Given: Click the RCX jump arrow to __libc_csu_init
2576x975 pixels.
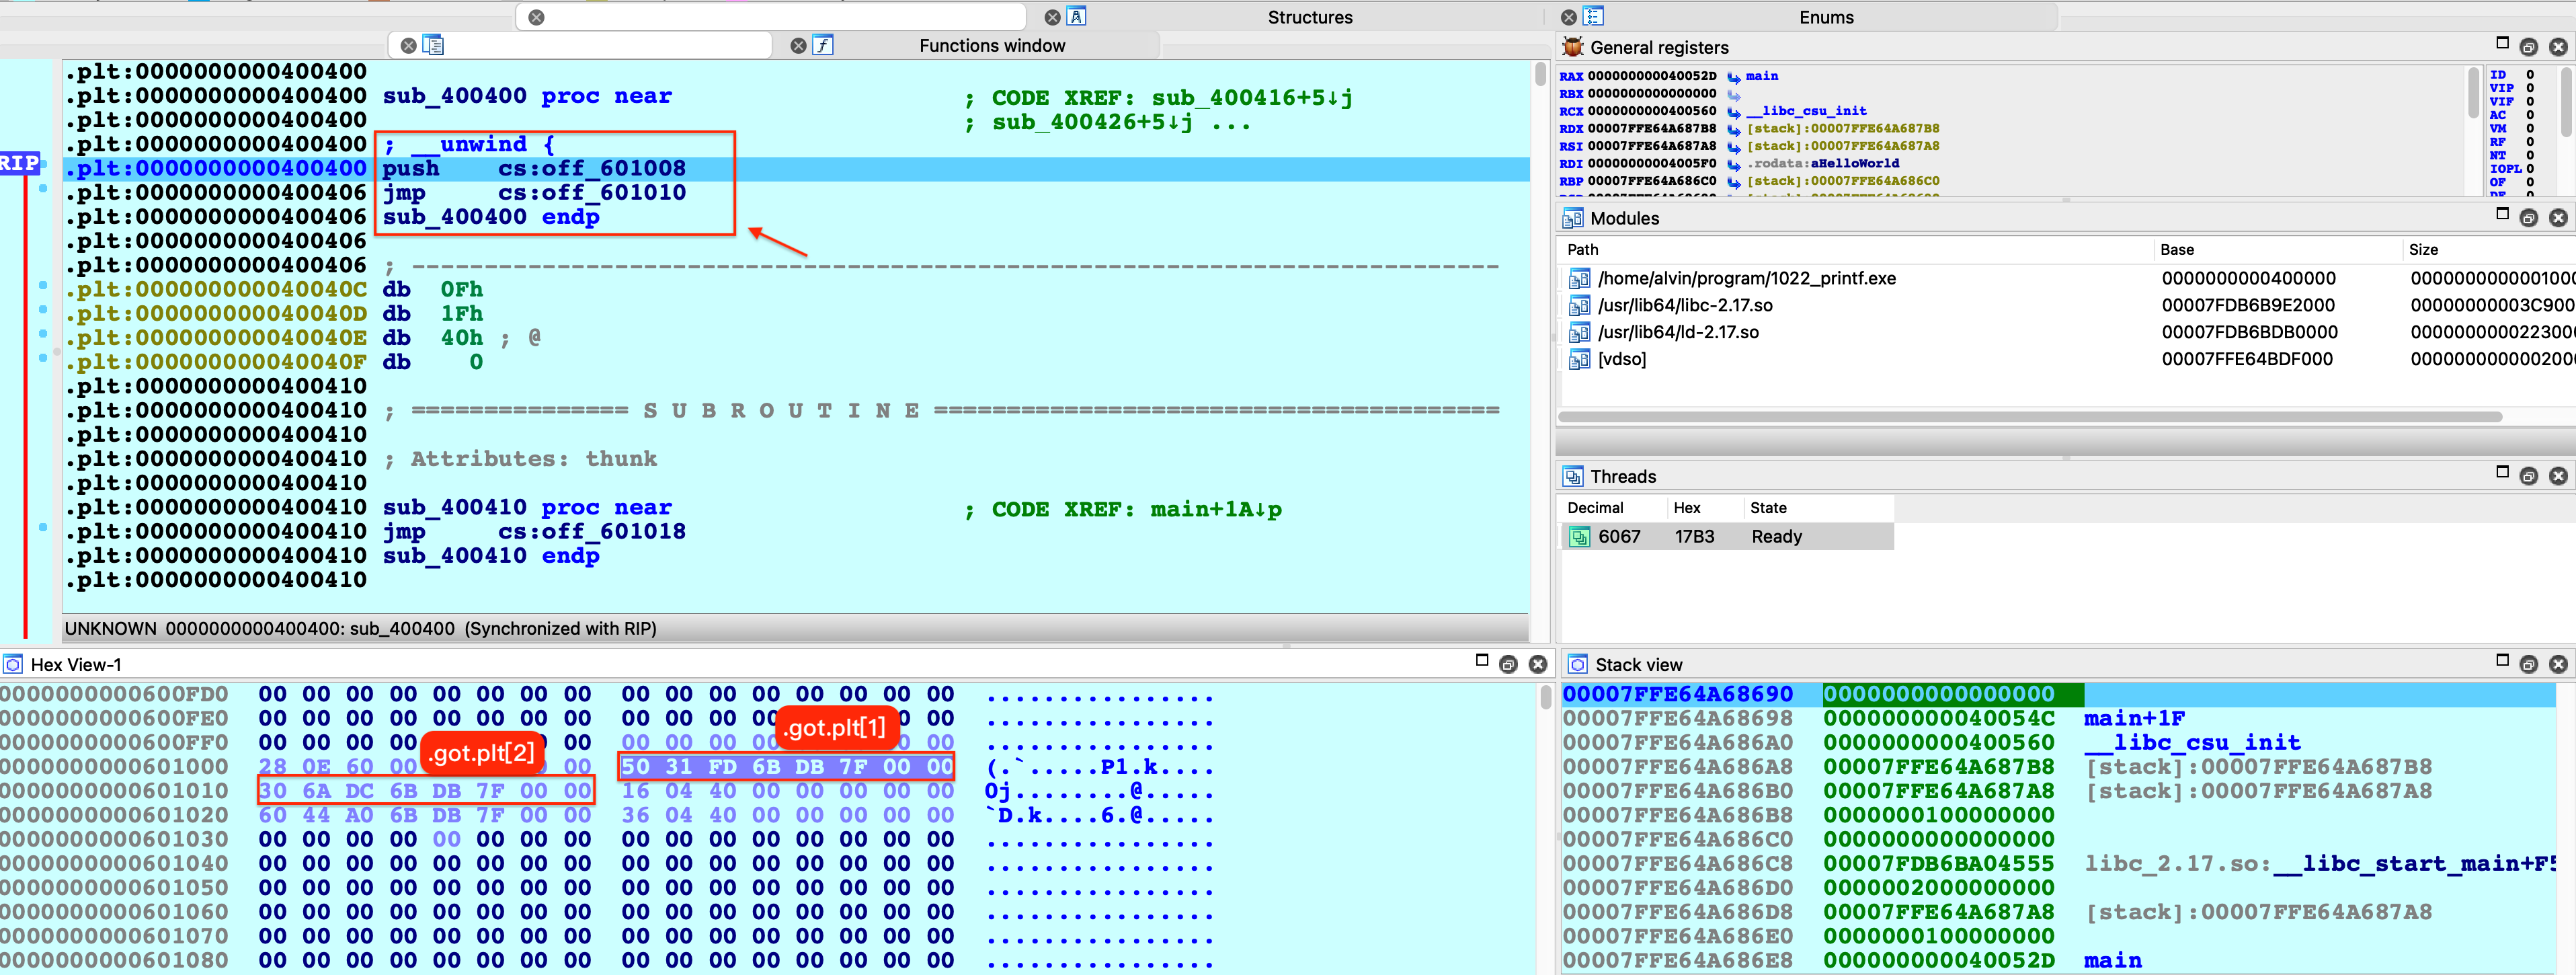Looking at the screenshot, I should [1734, 112].
